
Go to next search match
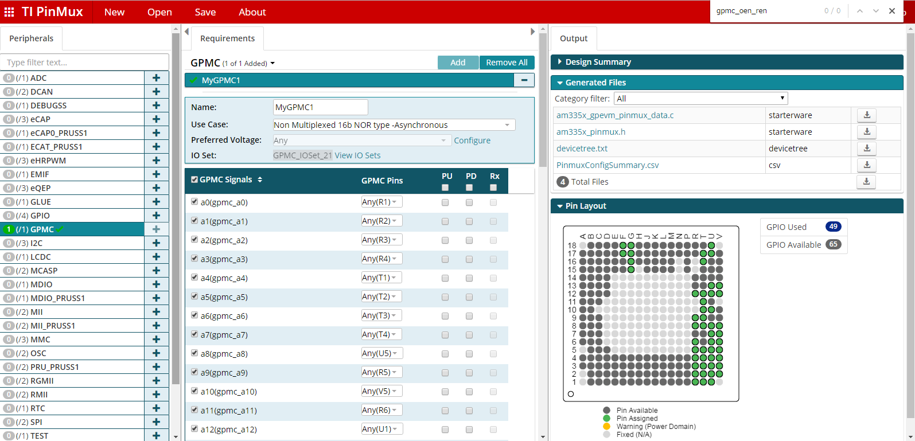tap(876, 11)
